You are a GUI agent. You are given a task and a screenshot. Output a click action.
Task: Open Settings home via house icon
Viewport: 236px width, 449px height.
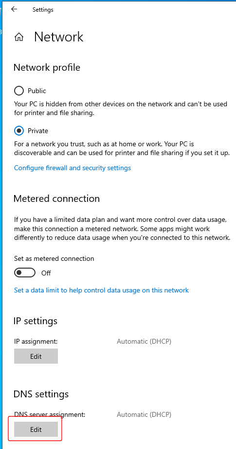pyautogui.click(x=19, y=37)
